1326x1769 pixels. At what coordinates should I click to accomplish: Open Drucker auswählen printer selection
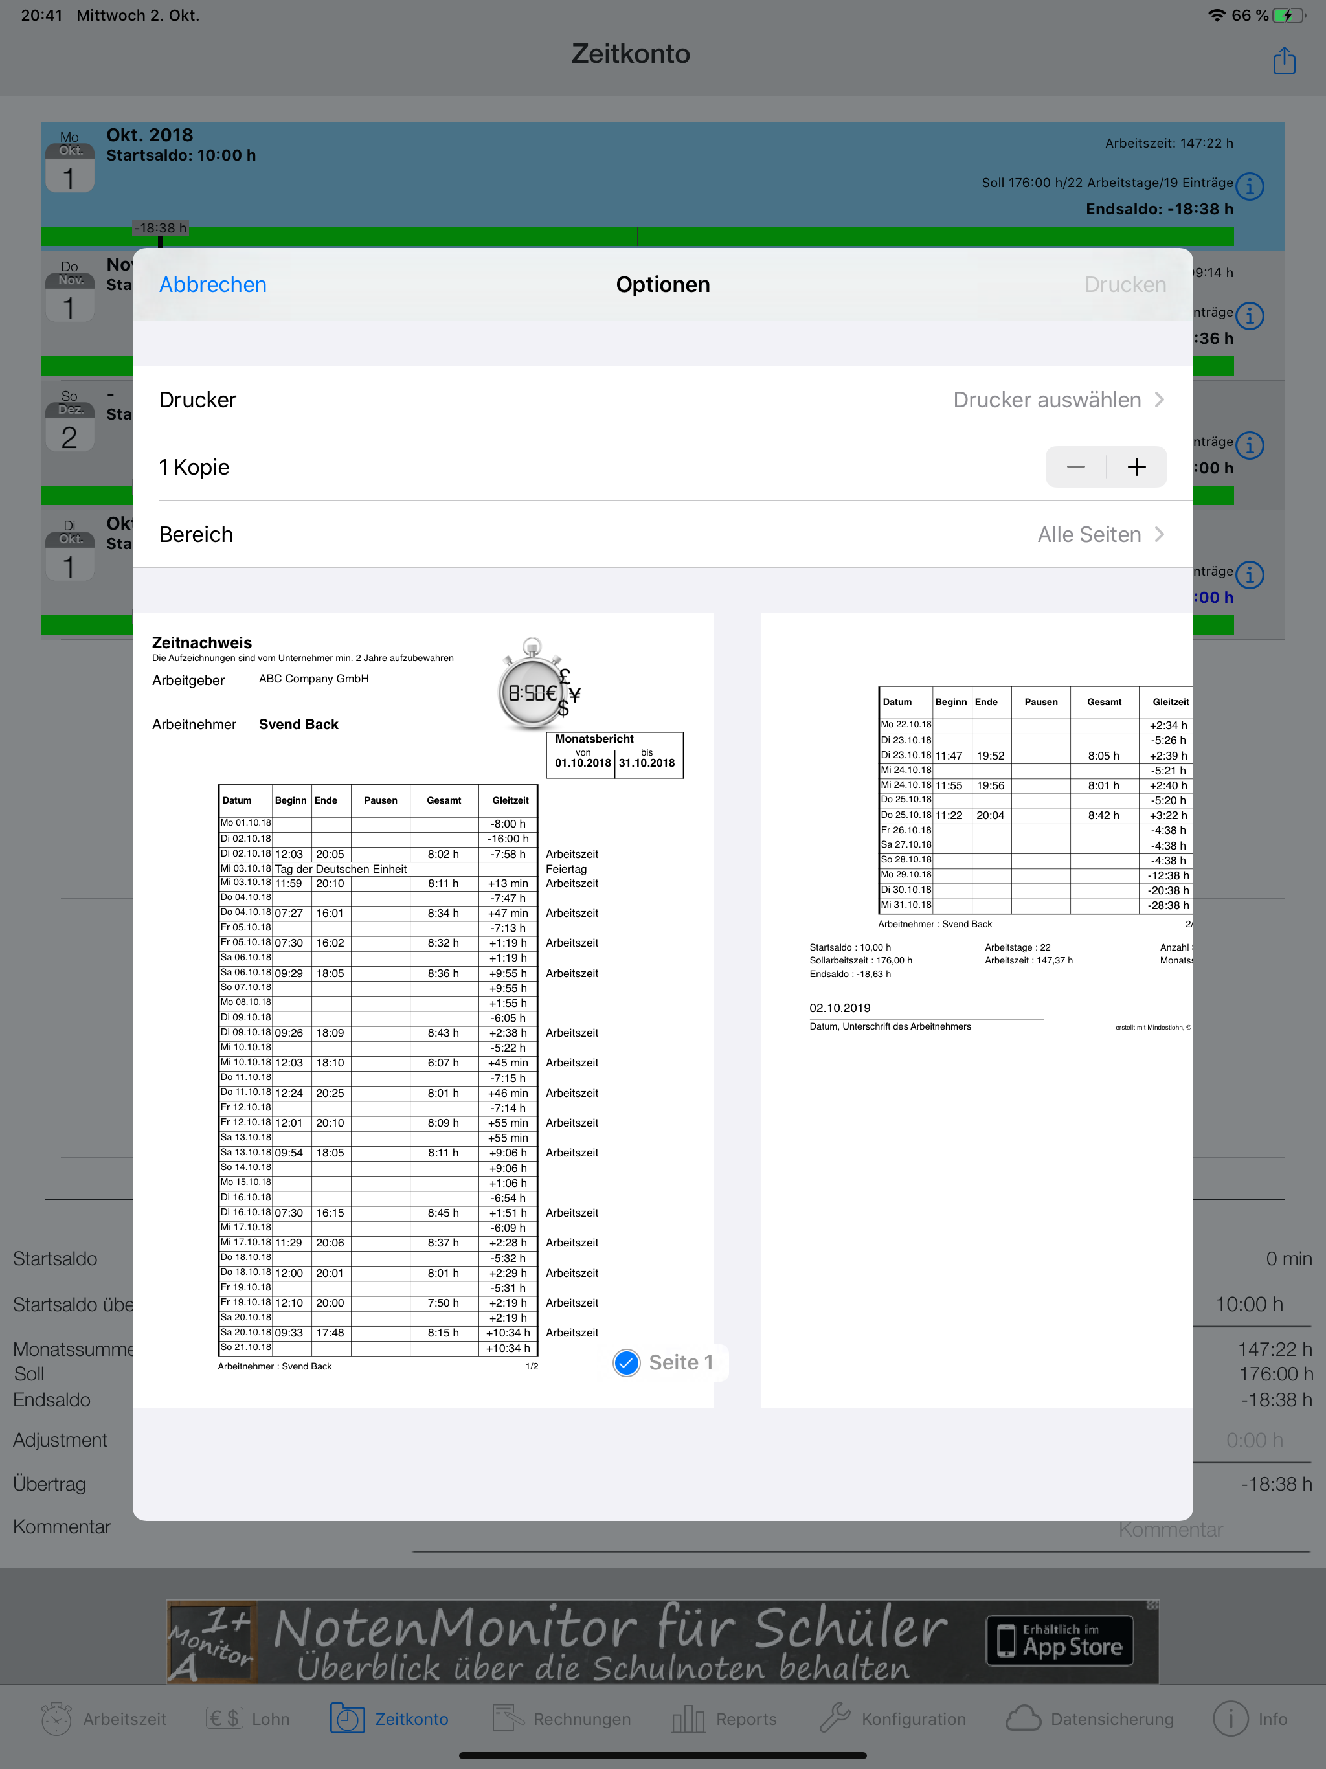coord(662,400)
